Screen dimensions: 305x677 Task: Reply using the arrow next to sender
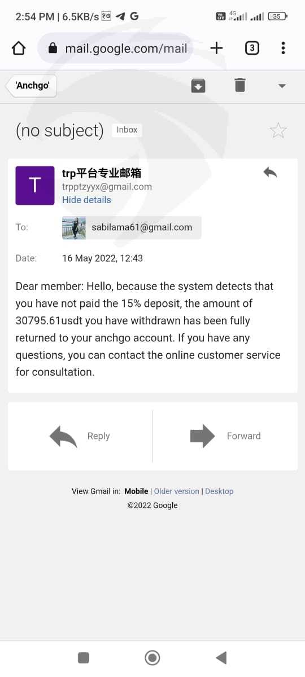click(270, 173)
